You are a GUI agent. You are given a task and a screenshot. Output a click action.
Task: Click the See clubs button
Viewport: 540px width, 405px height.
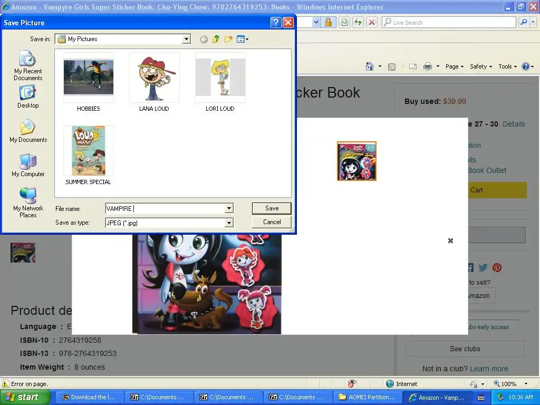(465, 349)
